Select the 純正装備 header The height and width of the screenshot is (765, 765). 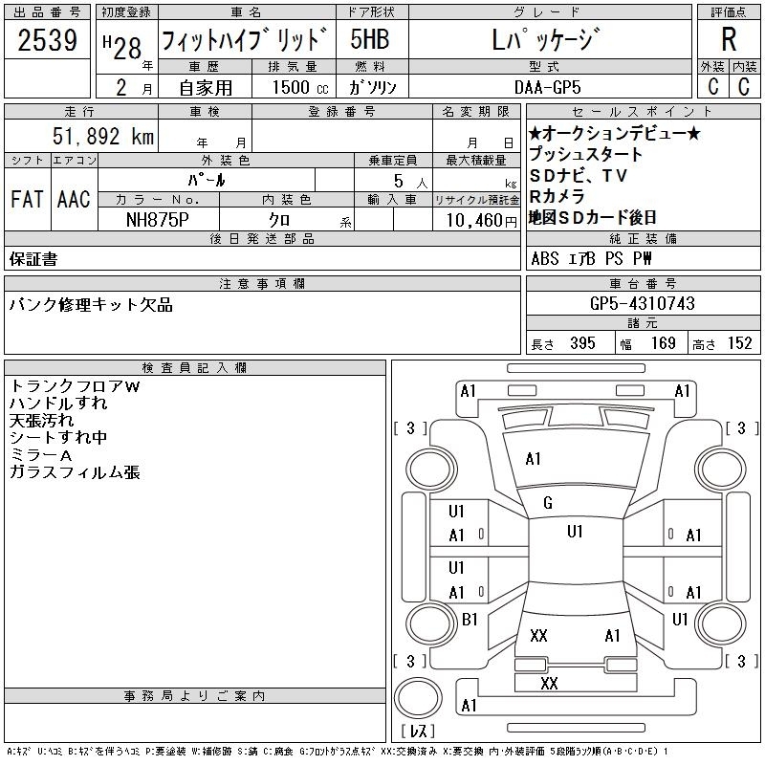coord(643,238)
